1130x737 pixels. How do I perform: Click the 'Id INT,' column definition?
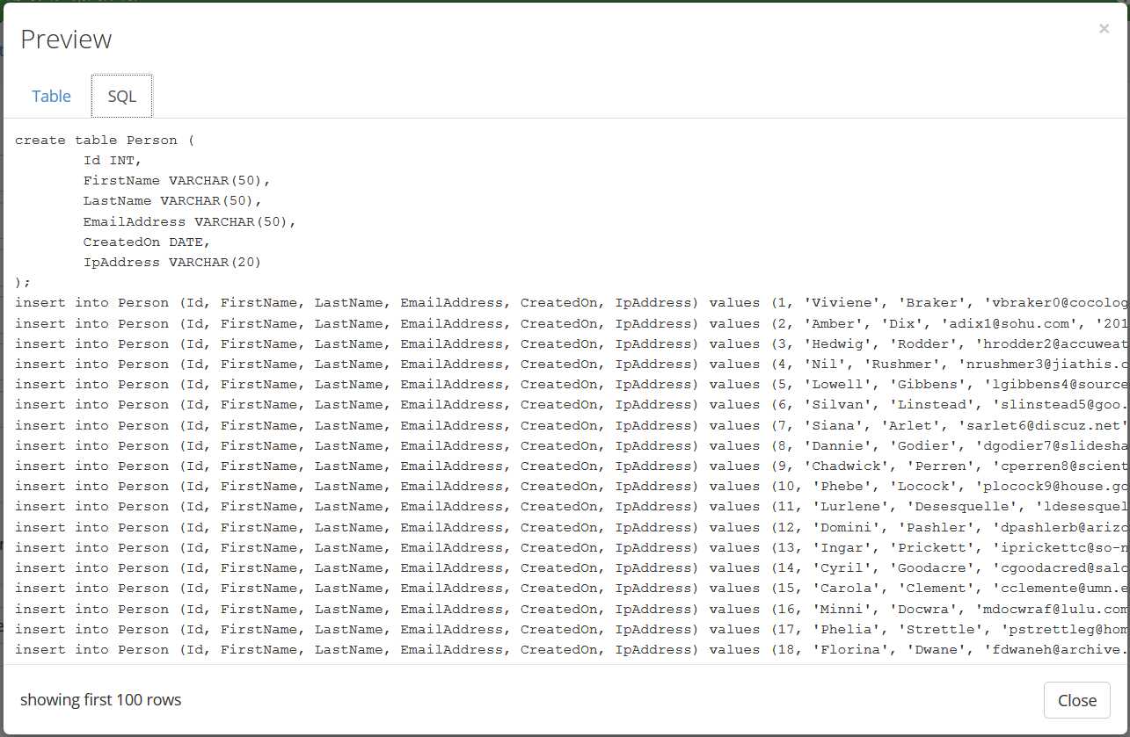(x=113, y=161)
